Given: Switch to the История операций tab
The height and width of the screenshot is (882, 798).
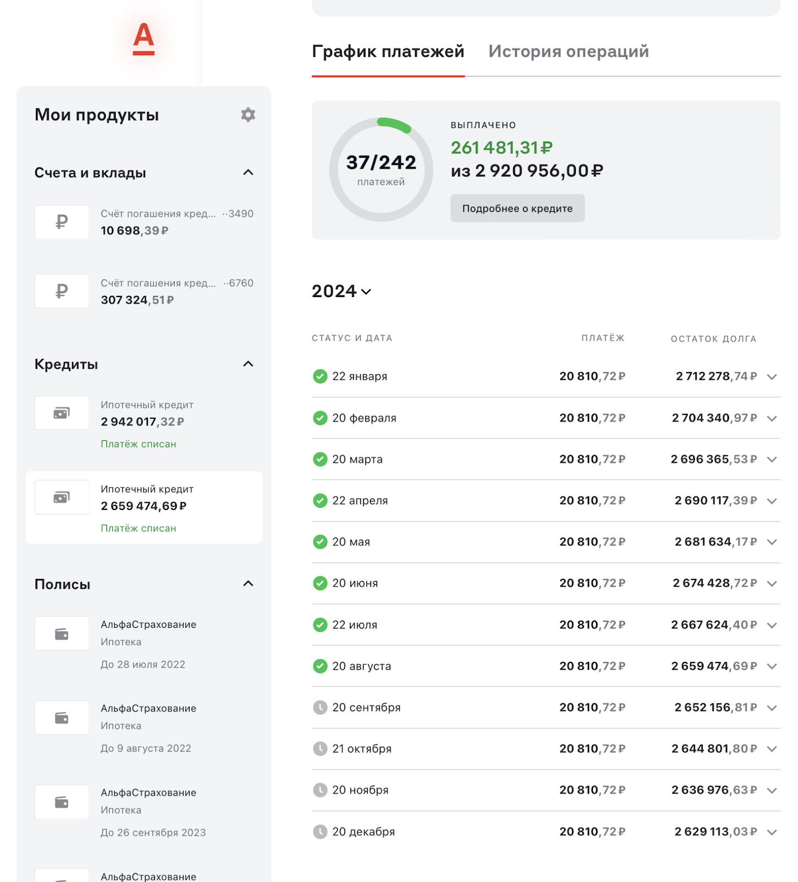Looking at the screenshot, I should pos(568,51).
